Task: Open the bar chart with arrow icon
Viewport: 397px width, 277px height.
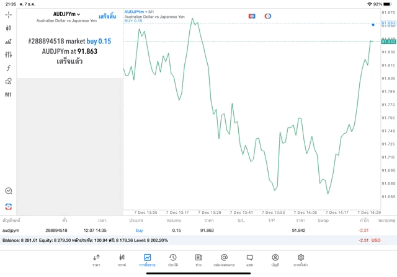Action: point(8,42)
